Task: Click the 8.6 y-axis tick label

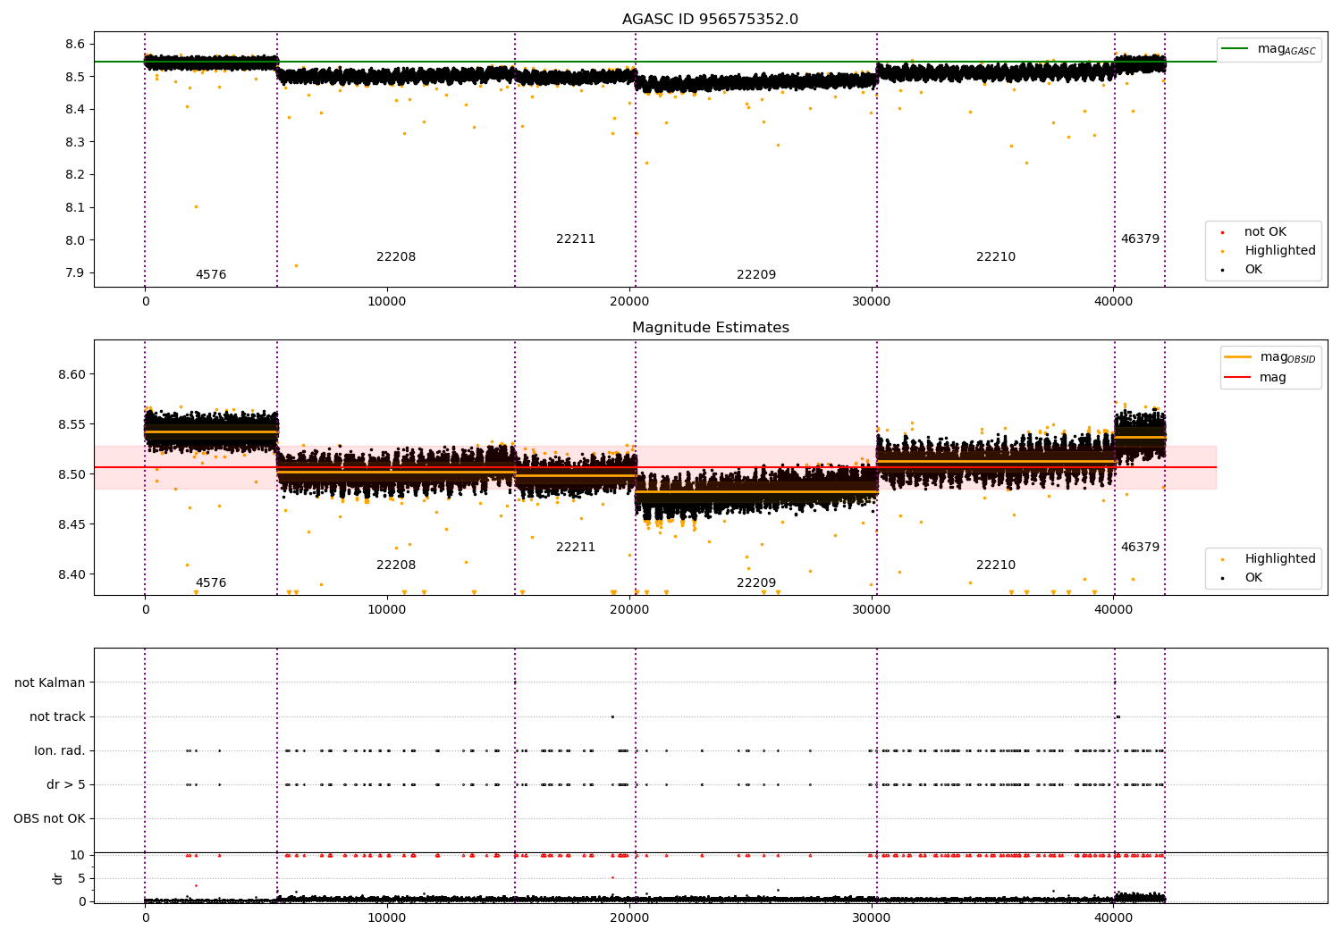Action: tap(76, 45)
